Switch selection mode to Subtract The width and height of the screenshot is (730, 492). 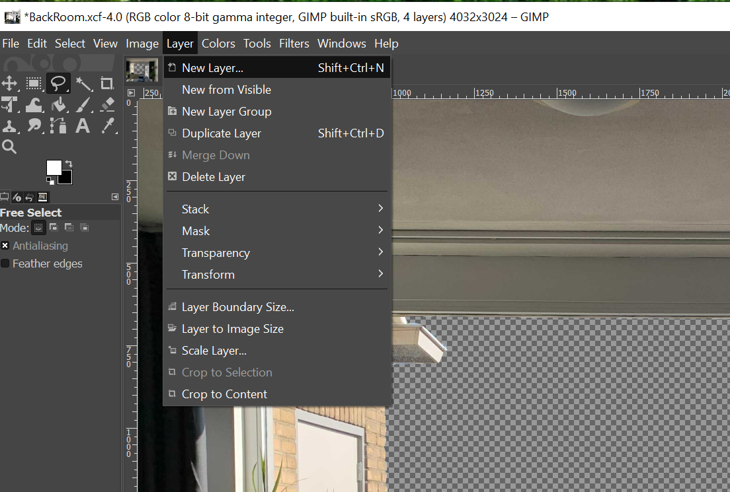pos(69,227)
